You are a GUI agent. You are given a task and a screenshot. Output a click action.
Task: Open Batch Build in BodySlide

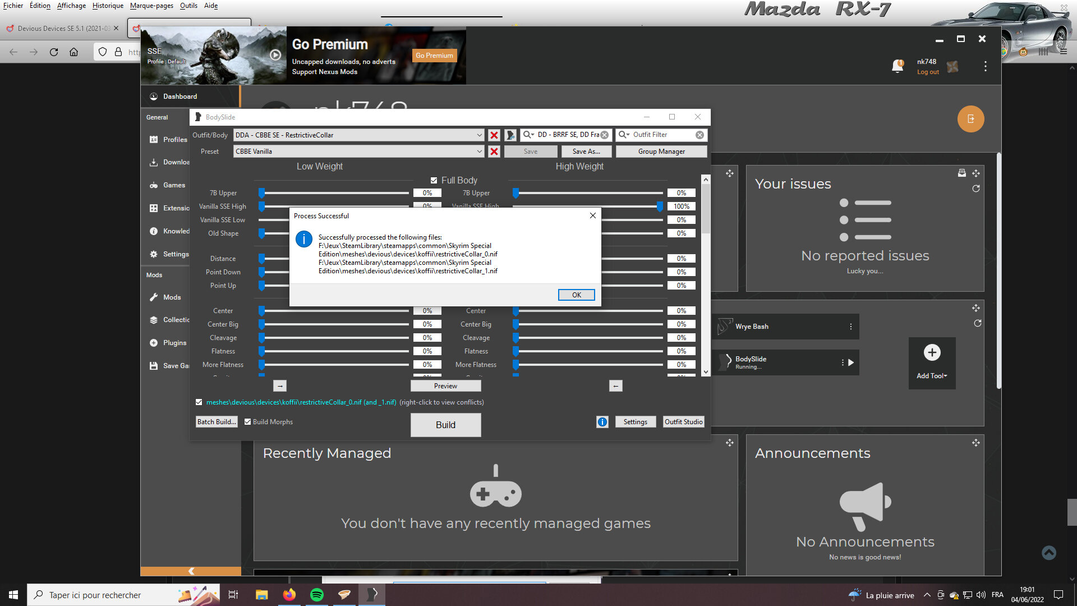(217, 422)
